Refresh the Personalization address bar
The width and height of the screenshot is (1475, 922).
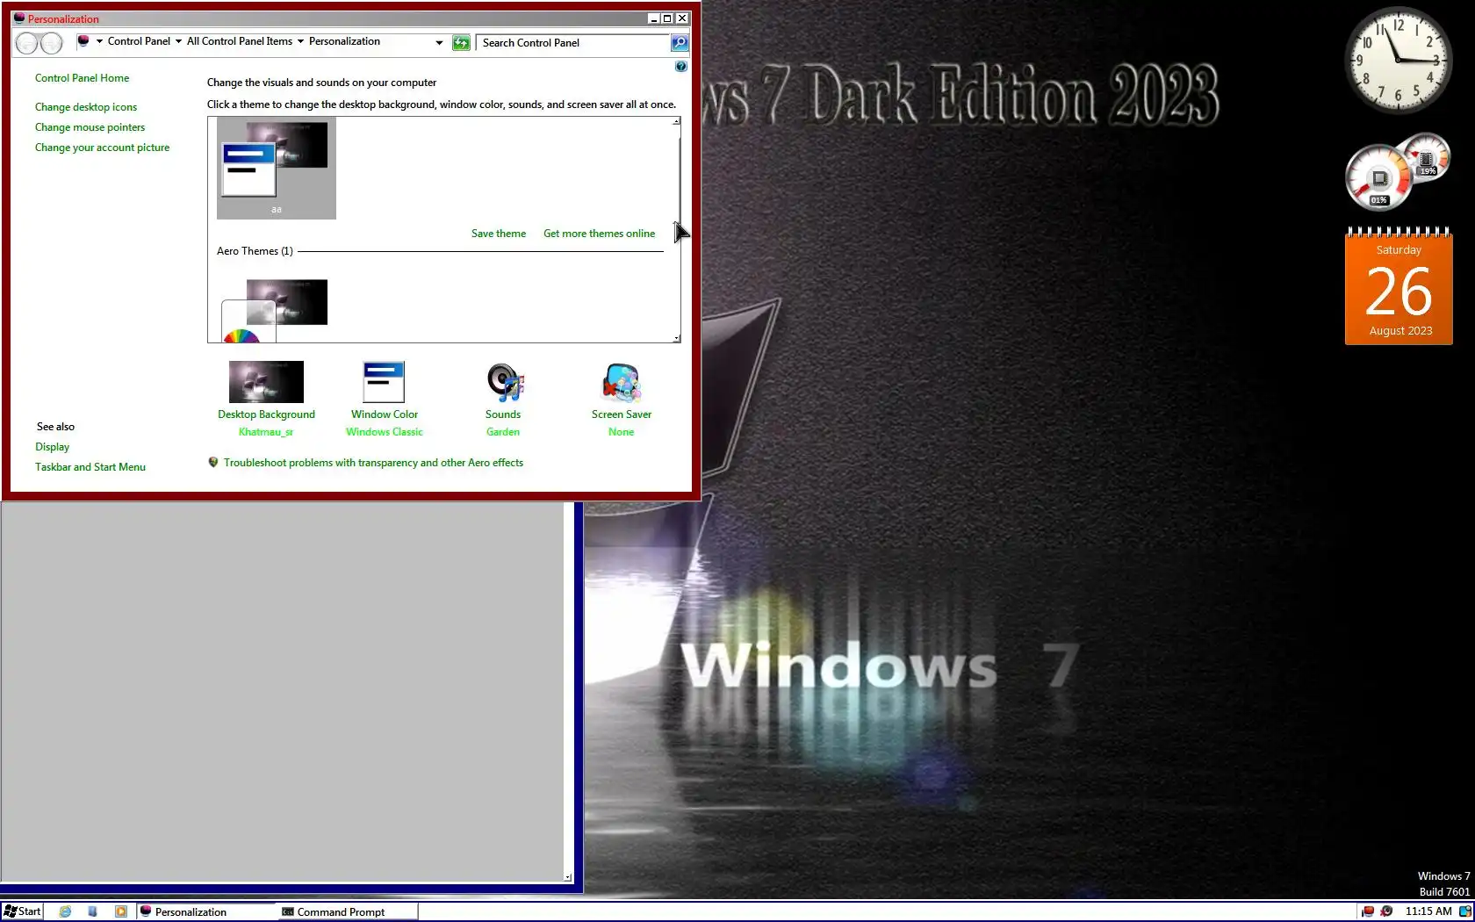pyautogui.click(x=461, y=42)
